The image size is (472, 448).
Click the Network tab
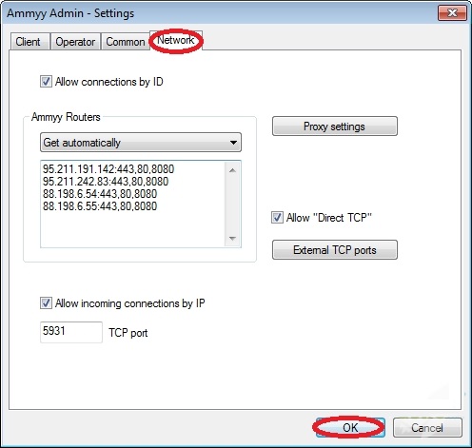coord(176,40)
